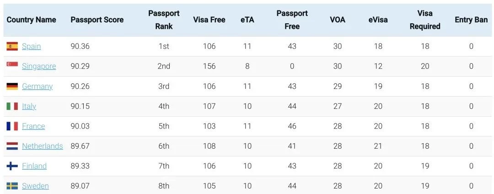This screenshot has width=494, height=194.
Task: Sort by Visa Free column header
Action: click(209, 20)
